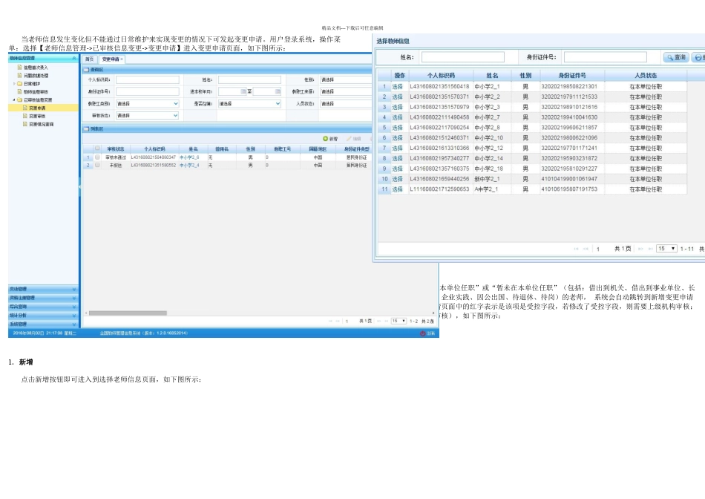
Task: Toggle the select-all header checkbox
Action: coord(96,149)
